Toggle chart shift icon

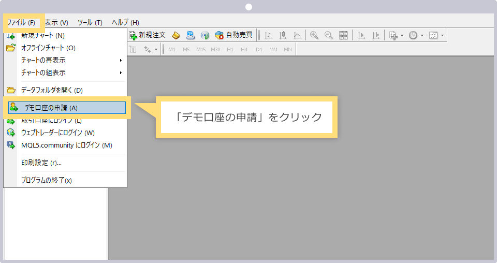point(376,35)
